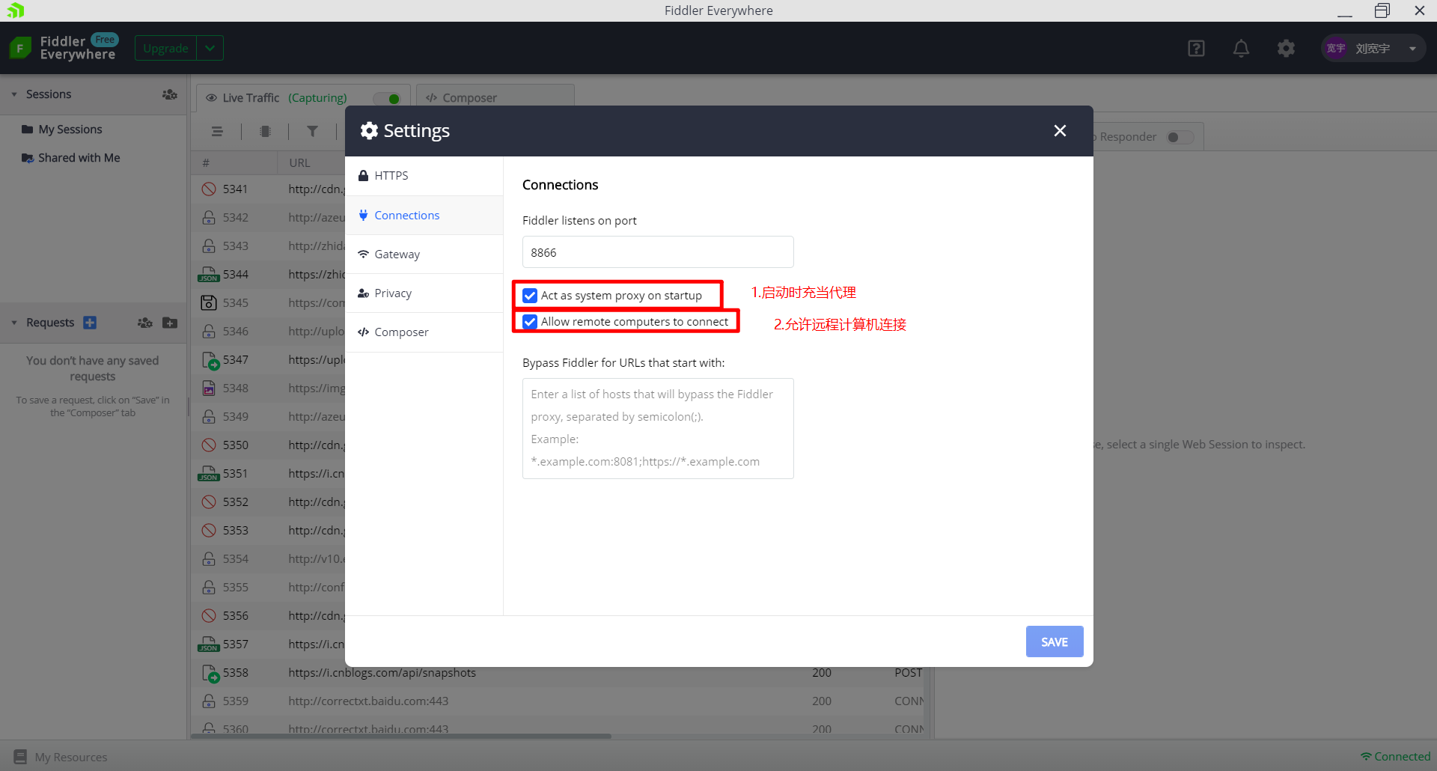1437x771 pixels.
Task: Open the Composer settings tab
Action: [424, 332]
